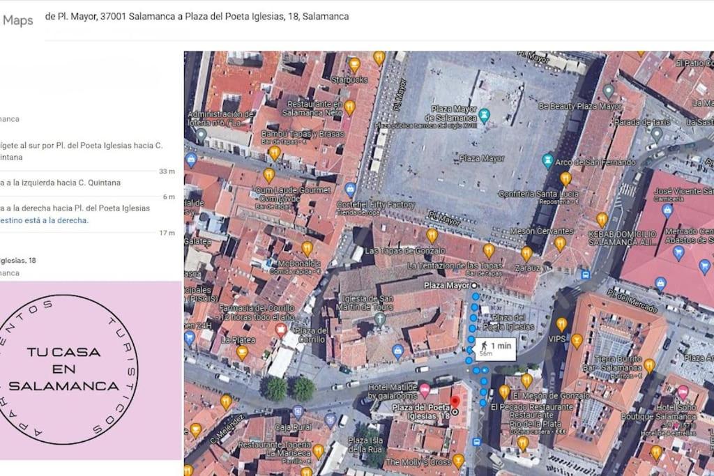Open the Parada de taxis marker

[656, 135]
